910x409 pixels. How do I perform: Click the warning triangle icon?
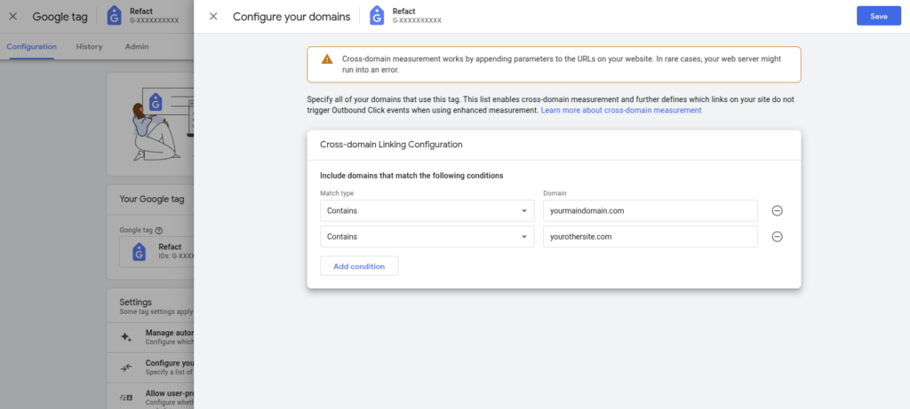click(x=327, y=59)
